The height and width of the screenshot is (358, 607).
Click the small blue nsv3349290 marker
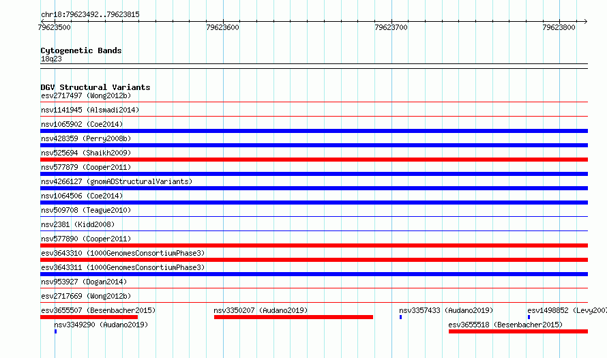[x=56, y=331]
